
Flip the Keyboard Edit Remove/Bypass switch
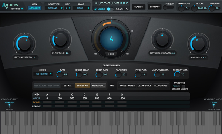click(x=9, y=105)
